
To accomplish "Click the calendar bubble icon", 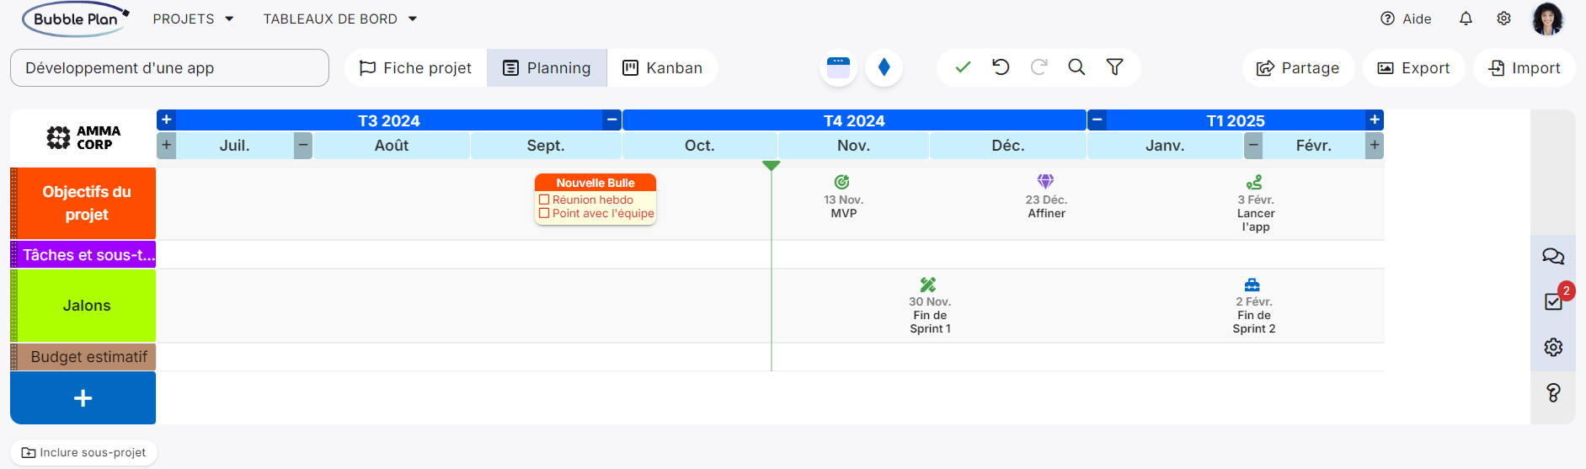I will [x=838, y=67].
